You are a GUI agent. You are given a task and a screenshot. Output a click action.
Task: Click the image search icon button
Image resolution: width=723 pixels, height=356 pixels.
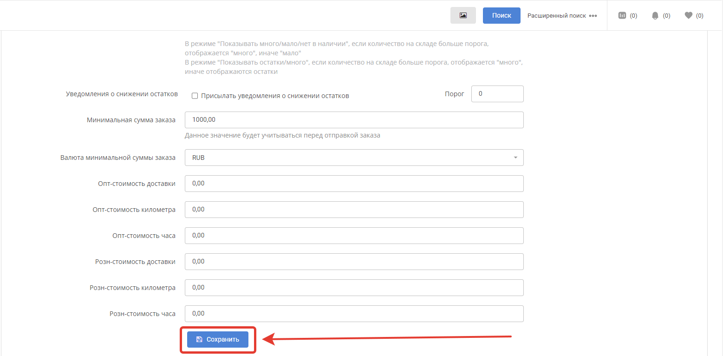pos(463,15)
